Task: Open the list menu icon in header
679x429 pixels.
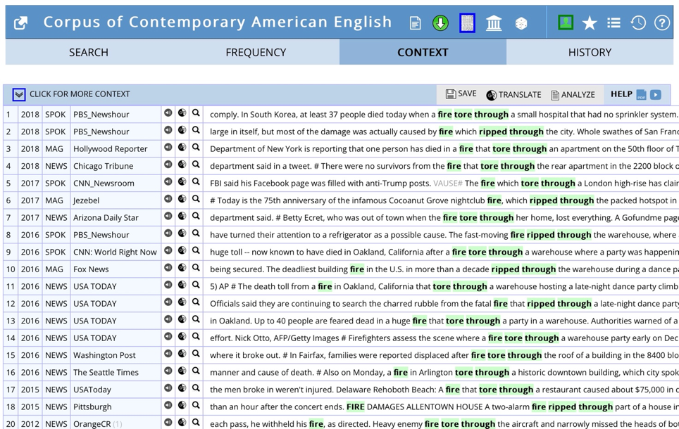Action: [613, 23]
